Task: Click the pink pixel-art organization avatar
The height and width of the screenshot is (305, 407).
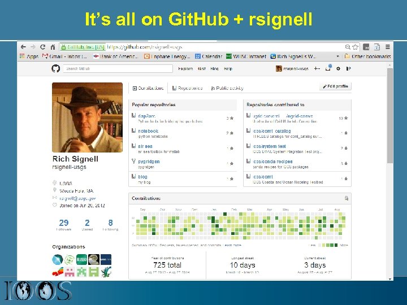Action: pyautogui.click(x=70, y=272)
